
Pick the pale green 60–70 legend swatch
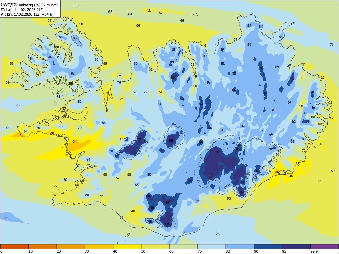coord(183,247)
